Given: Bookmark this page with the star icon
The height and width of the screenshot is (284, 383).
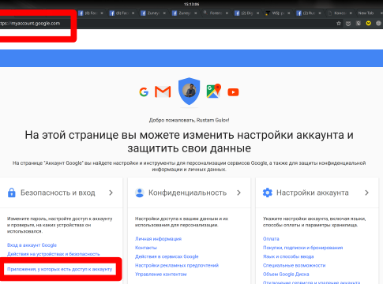Looking at the screenshot, I should pyautogui.click(x=339, y=24).
